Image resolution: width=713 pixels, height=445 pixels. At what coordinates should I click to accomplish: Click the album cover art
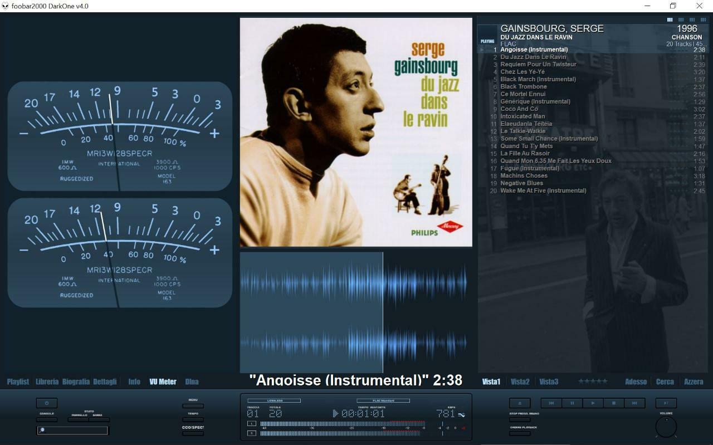tap(356, 132)
